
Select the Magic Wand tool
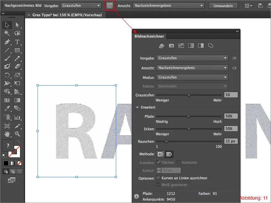7,33
